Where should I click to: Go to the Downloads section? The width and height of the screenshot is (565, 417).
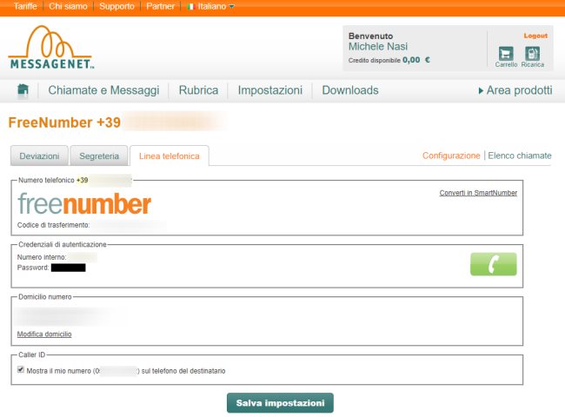(x=350, y=90)
